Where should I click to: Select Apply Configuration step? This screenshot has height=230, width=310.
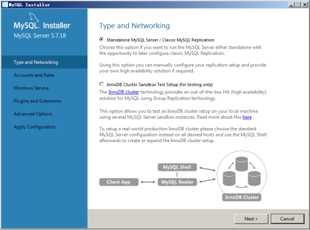[x=44, y=126]
